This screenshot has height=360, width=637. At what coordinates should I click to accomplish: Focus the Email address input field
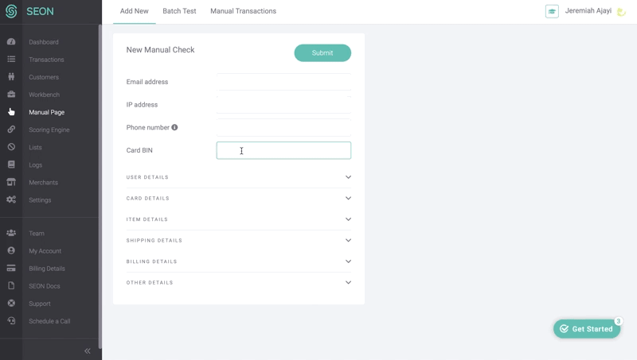pos(283,82)
